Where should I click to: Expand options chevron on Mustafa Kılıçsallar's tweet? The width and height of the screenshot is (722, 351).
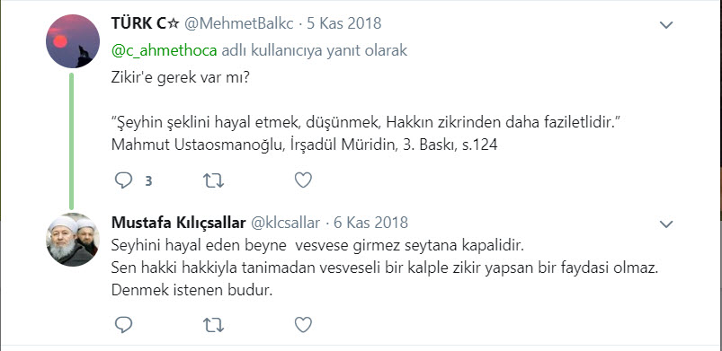point(666,224)
